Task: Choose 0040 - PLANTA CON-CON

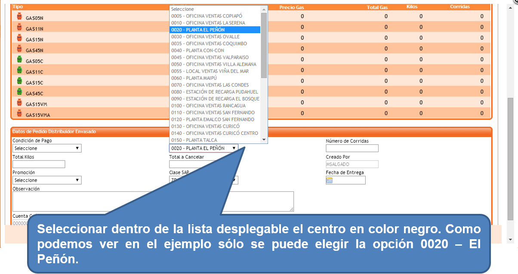Action: pyautogui.click(x=215, y=50)
